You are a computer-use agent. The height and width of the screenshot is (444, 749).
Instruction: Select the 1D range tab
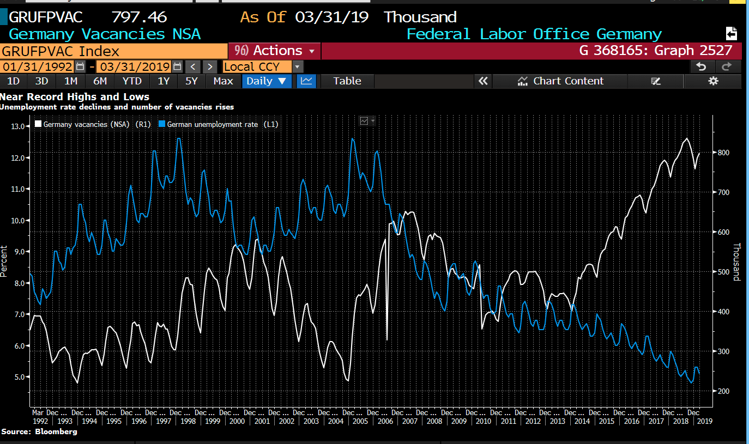pos(13,81)
